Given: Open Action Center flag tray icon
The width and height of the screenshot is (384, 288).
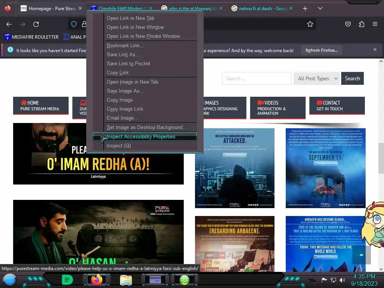Looking at the screenshot, I should tap(324, 280).
